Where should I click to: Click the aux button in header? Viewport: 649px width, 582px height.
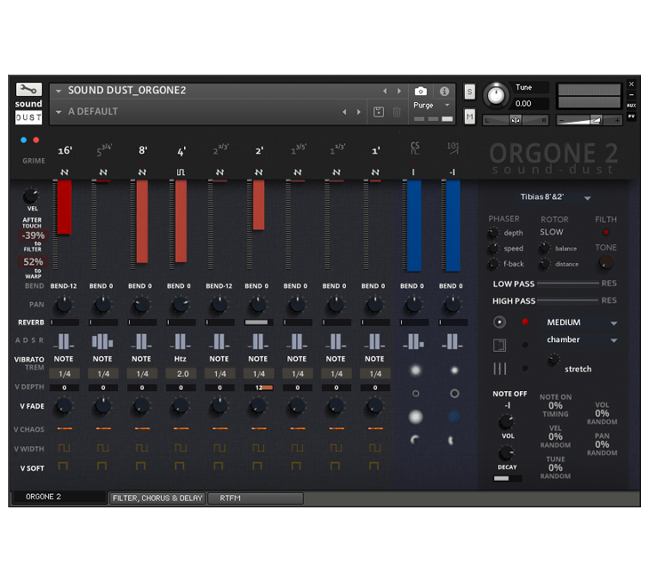click(x=631, y=106)
